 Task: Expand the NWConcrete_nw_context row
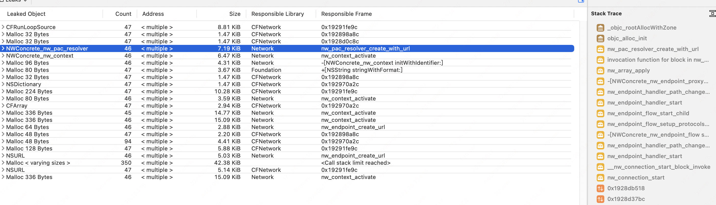tap(3, 56)
